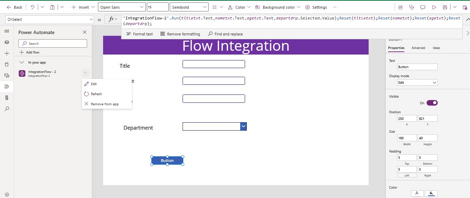Switch to the Advanced tab
The image size is (470, 198).
[418, 48]
